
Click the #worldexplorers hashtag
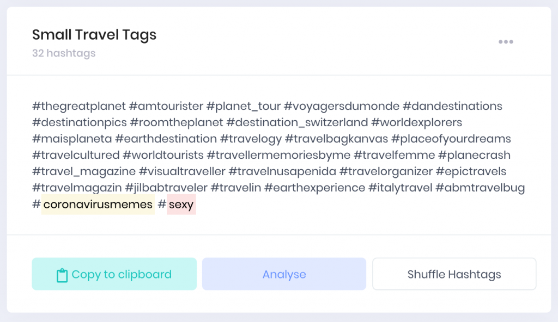(x=417, y=122)
